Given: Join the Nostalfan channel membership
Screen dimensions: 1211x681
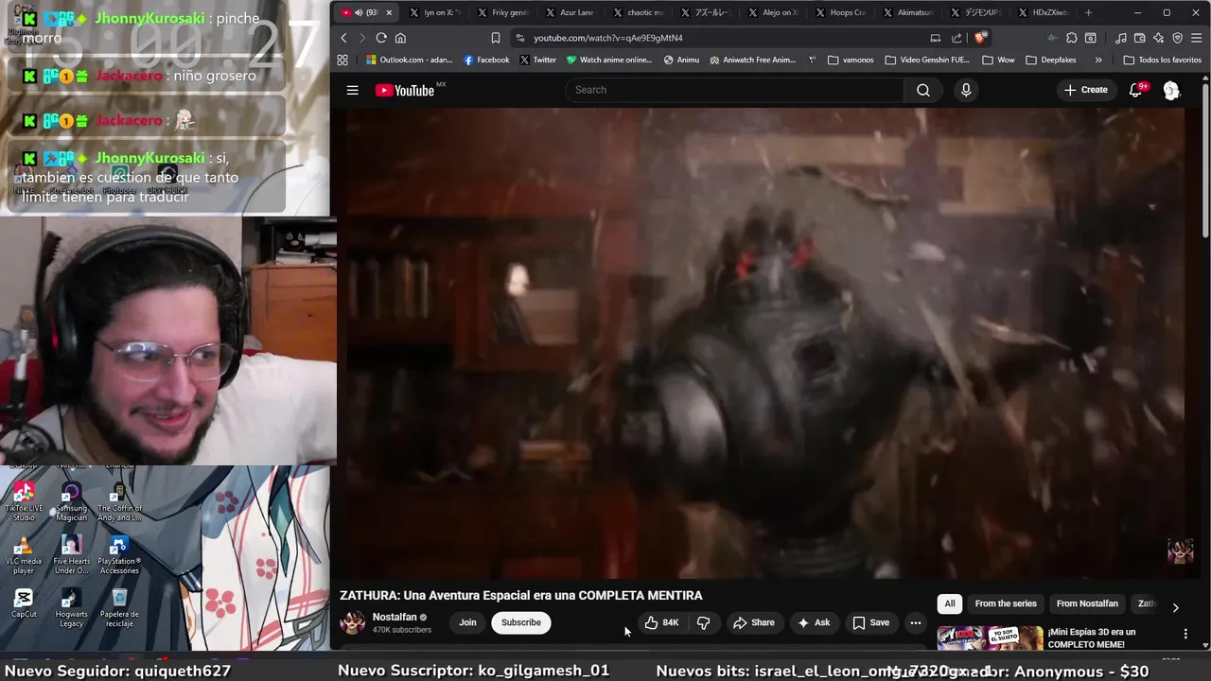Looking at the screenshot, I should click(x=467, y=622).
